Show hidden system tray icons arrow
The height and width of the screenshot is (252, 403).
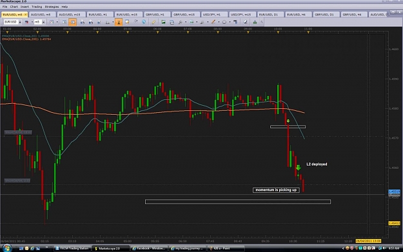[343, 248]
